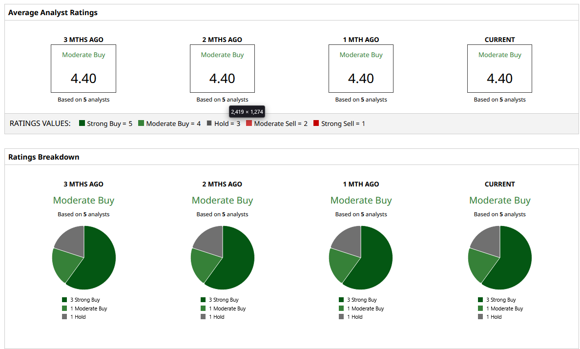Select the CURRENT average rating box

[x=500, y=69]
